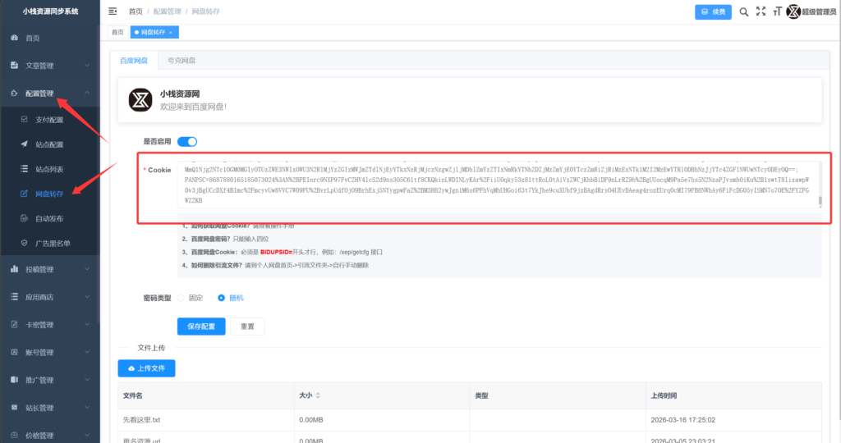Click the 上传文件 button
Viewport: 841px width, 443px height.
(x=146, y=368)
